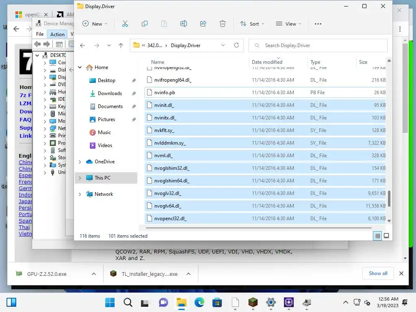This screenshot has width=416, height=312.
Task: Go up one folder with the Up arrow
Action: point(121,45)
